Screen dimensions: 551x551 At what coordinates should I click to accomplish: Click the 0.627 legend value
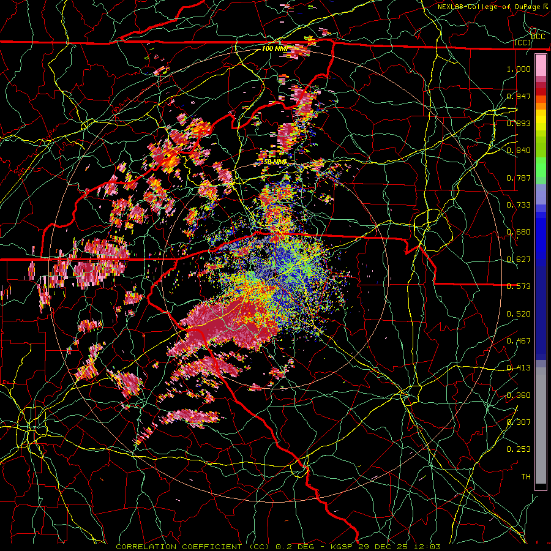[519, 260]
